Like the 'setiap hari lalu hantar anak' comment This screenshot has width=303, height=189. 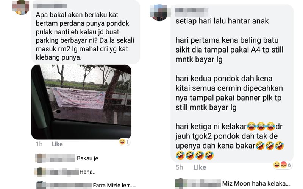(200, 167)
